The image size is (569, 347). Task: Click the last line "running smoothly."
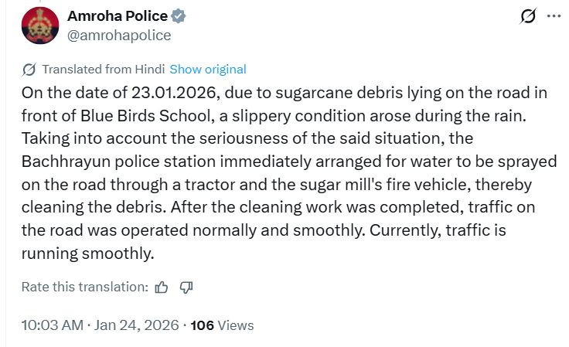click(88, 253)
